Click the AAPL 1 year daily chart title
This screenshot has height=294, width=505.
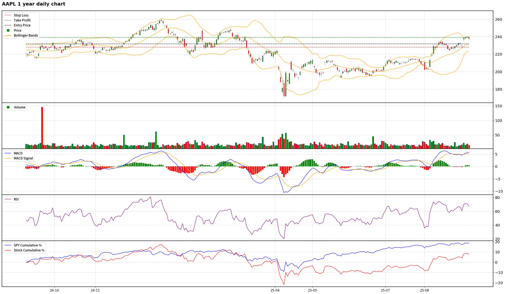(x=34, y=4)
